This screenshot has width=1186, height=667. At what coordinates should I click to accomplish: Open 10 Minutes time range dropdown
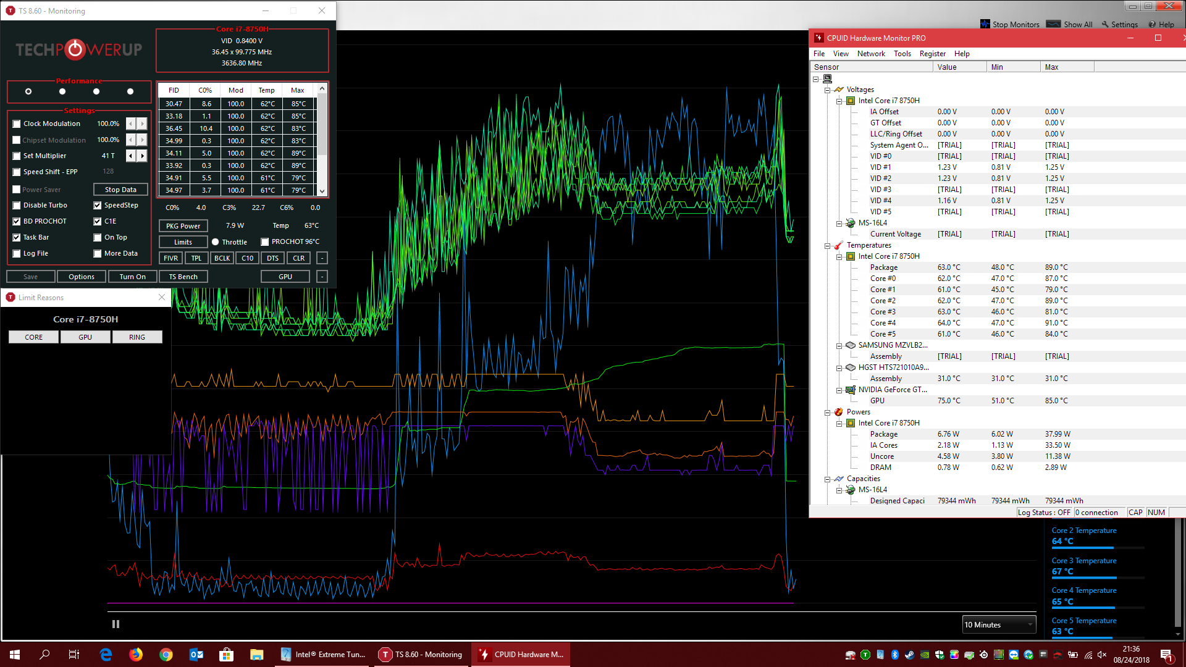pos(999,624)
